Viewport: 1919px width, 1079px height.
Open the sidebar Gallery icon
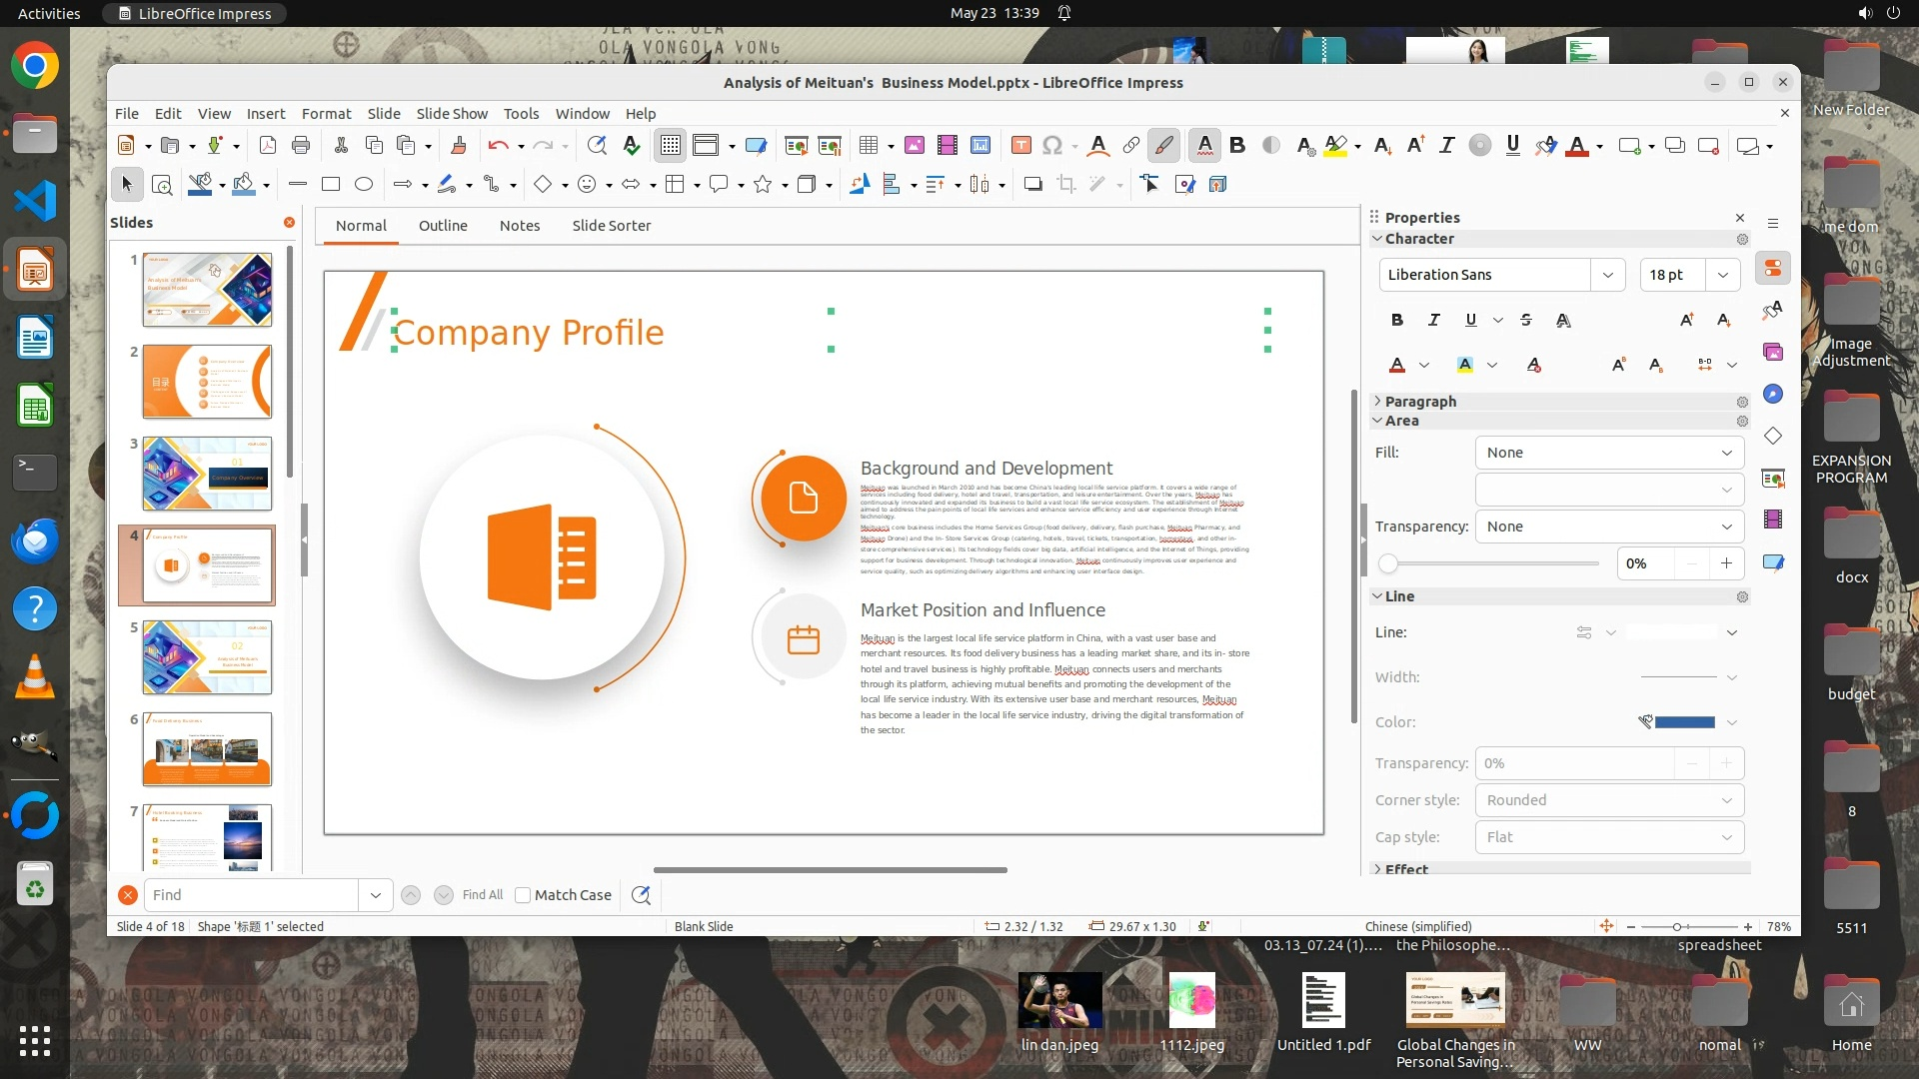pos(1773,352)
